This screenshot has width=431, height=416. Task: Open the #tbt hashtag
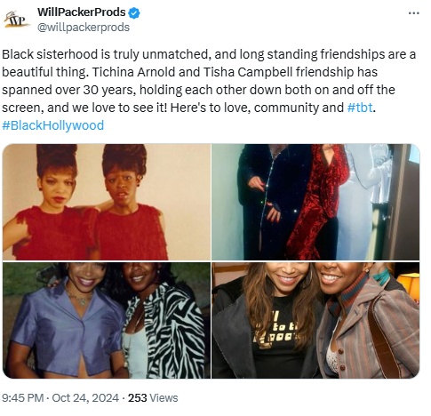point(360,108)
